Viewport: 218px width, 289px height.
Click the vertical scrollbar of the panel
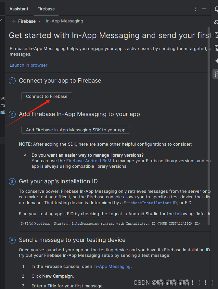(209, 126)
